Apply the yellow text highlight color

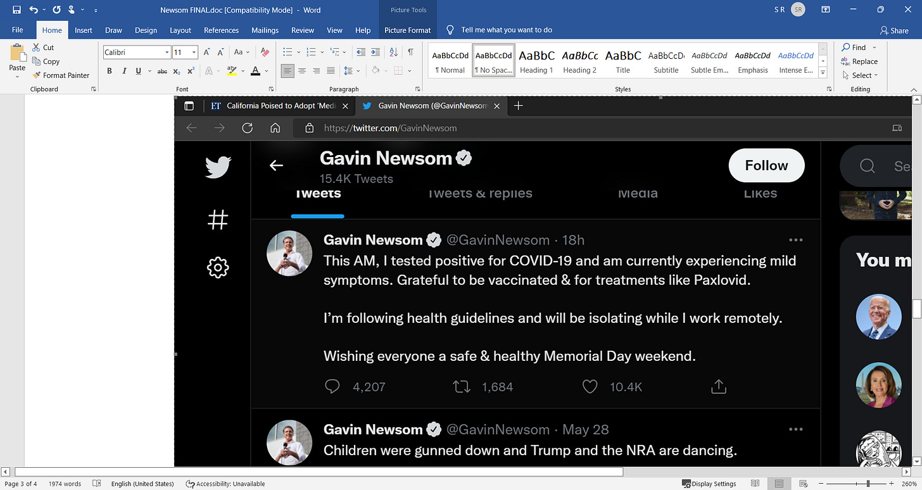point(232,71)
